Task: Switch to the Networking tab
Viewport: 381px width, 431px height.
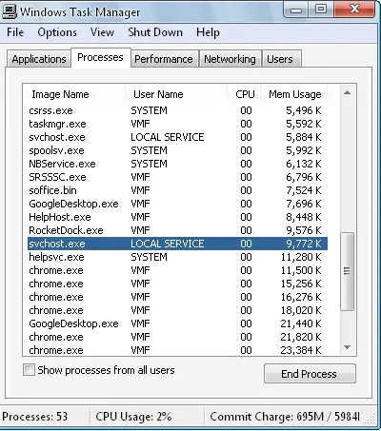Action: [x=230, y=59]
